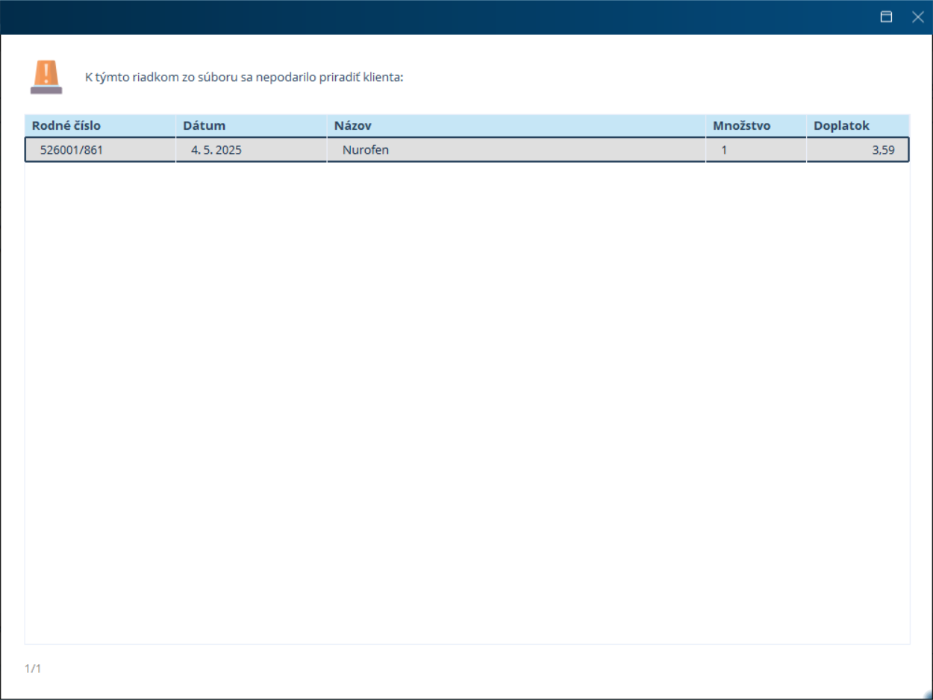933x700 pixels.
Task: Sort by Doplatok column header
Action: [x=858, y=125]
